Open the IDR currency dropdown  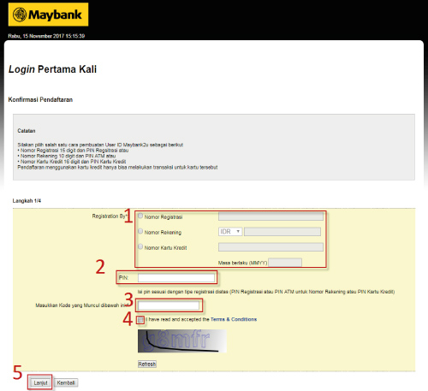coord(230,232)
